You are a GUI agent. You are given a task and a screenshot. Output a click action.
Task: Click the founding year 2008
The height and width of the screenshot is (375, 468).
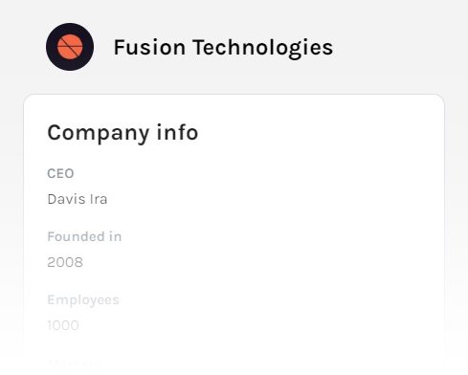pyautogui.click(x=65, y=262)
